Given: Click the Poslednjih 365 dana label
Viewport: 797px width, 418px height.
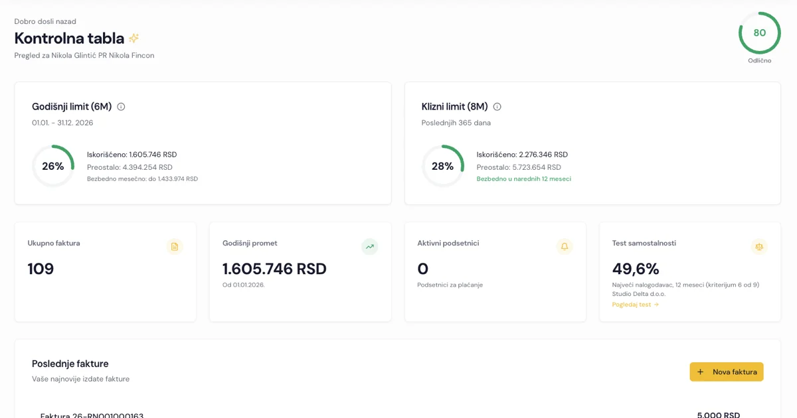Looking at the screenshot, I should 456,123.
